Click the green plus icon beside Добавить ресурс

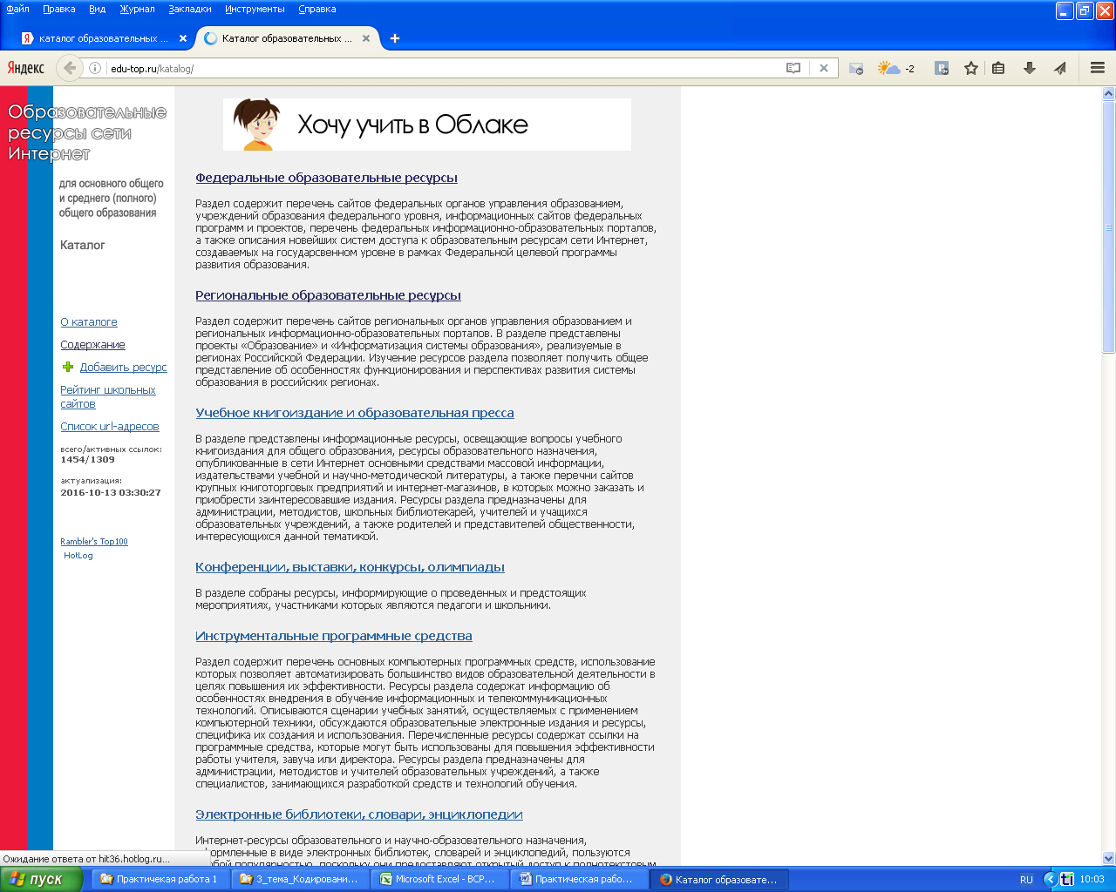[68, 367]
